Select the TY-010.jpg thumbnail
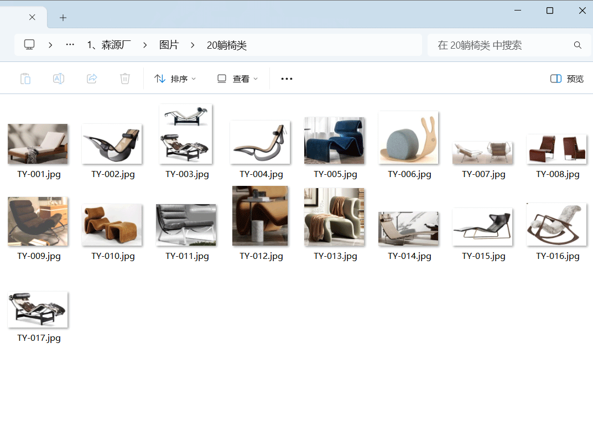The height and width of the screenshot is (426, 593). point(112,225)
